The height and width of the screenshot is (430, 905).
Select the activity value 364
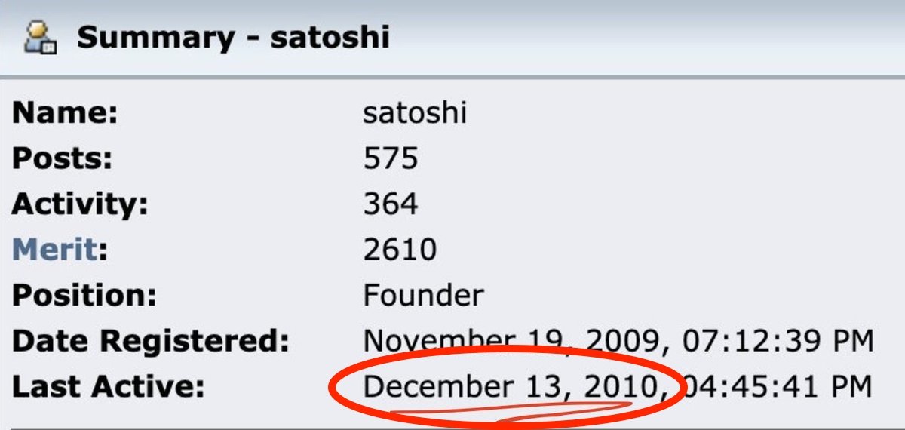click(390, 204)
